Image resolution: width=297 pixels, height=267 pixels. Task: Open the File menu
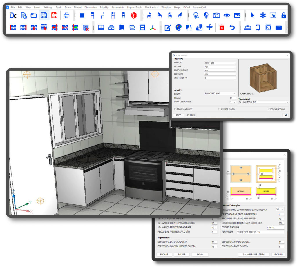click(13, 7)
